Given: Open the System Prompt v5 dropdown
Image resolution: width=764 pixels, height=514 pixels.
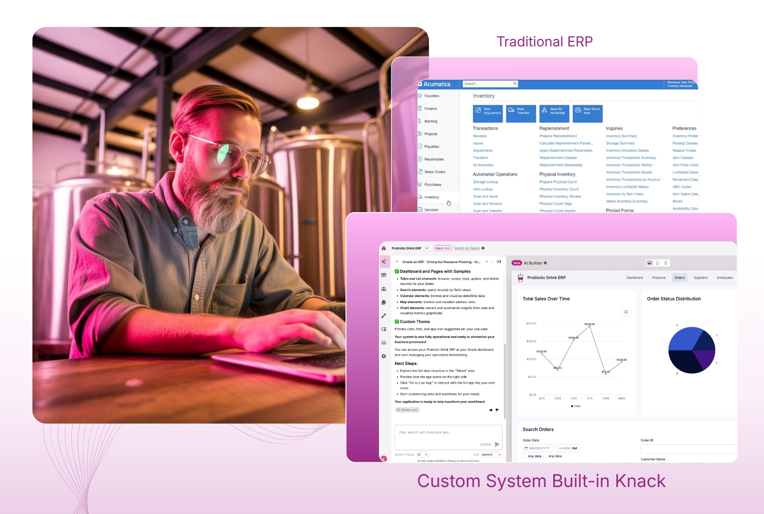Looking at the screenshot, I should 422,454.
